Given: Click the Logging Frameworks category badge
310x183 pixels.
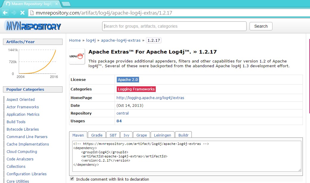Looking at the screenshot, I should (136, 89).
